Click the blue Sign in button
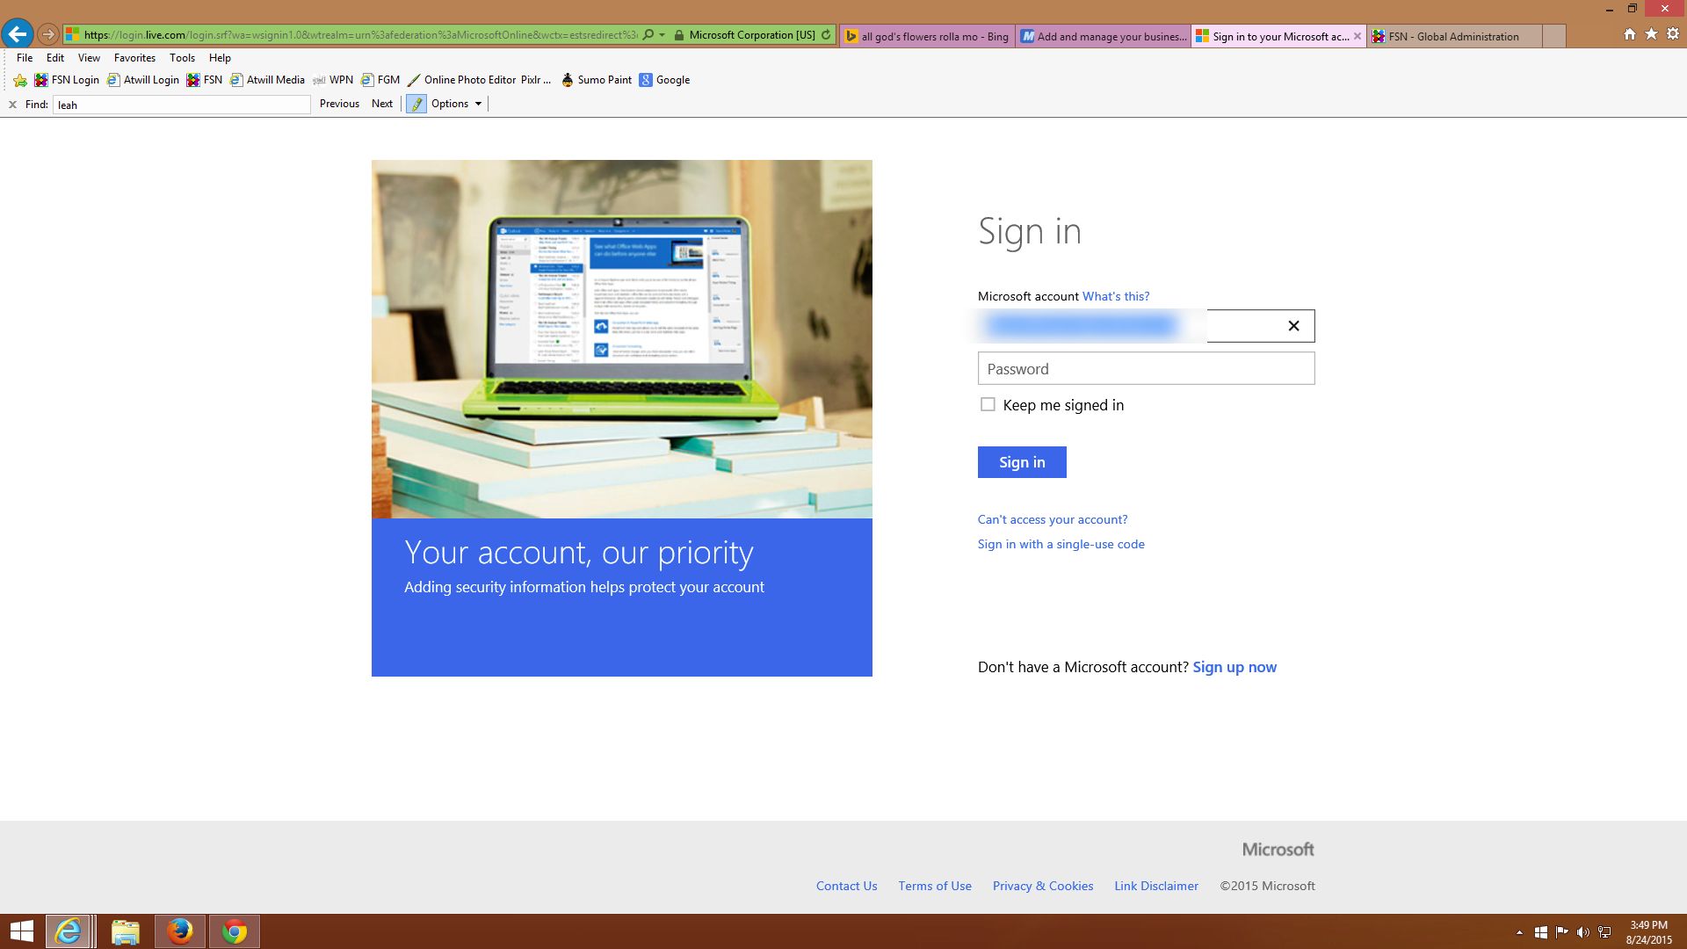 coord(1022,462)
